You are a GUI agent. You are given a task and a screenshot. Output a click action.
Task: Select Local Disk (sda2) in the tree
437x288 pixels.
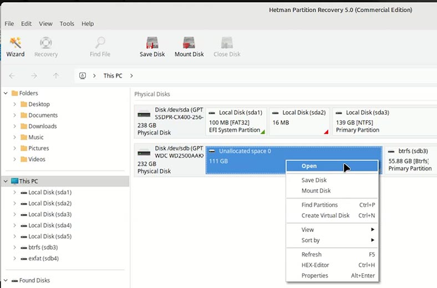[50, 203]
